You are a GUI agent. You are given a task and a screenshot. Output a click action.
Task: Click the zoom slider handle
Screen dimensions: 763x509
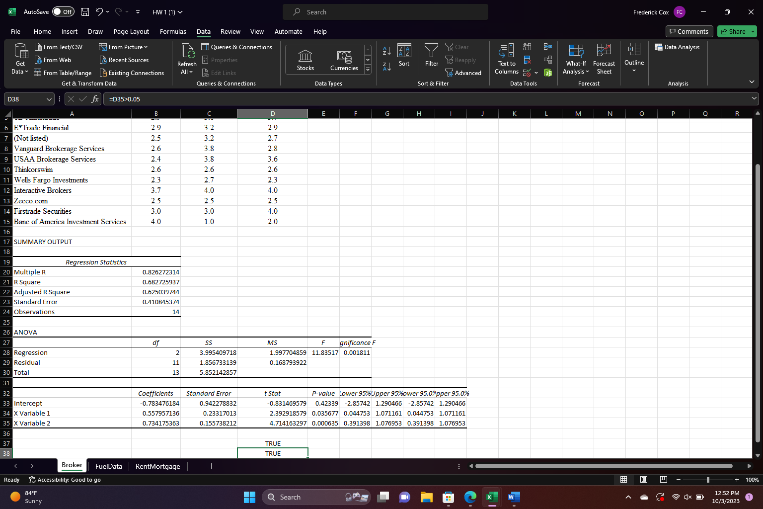(x=708, y=480)
